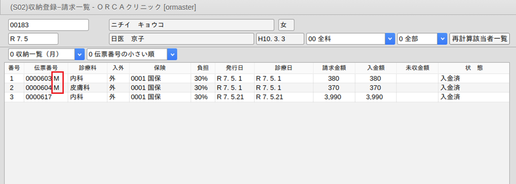Open the 伝票番号の小さい順 sort dropdown
This screenshot has height=184, width=516.
click(x=172, y=54)
